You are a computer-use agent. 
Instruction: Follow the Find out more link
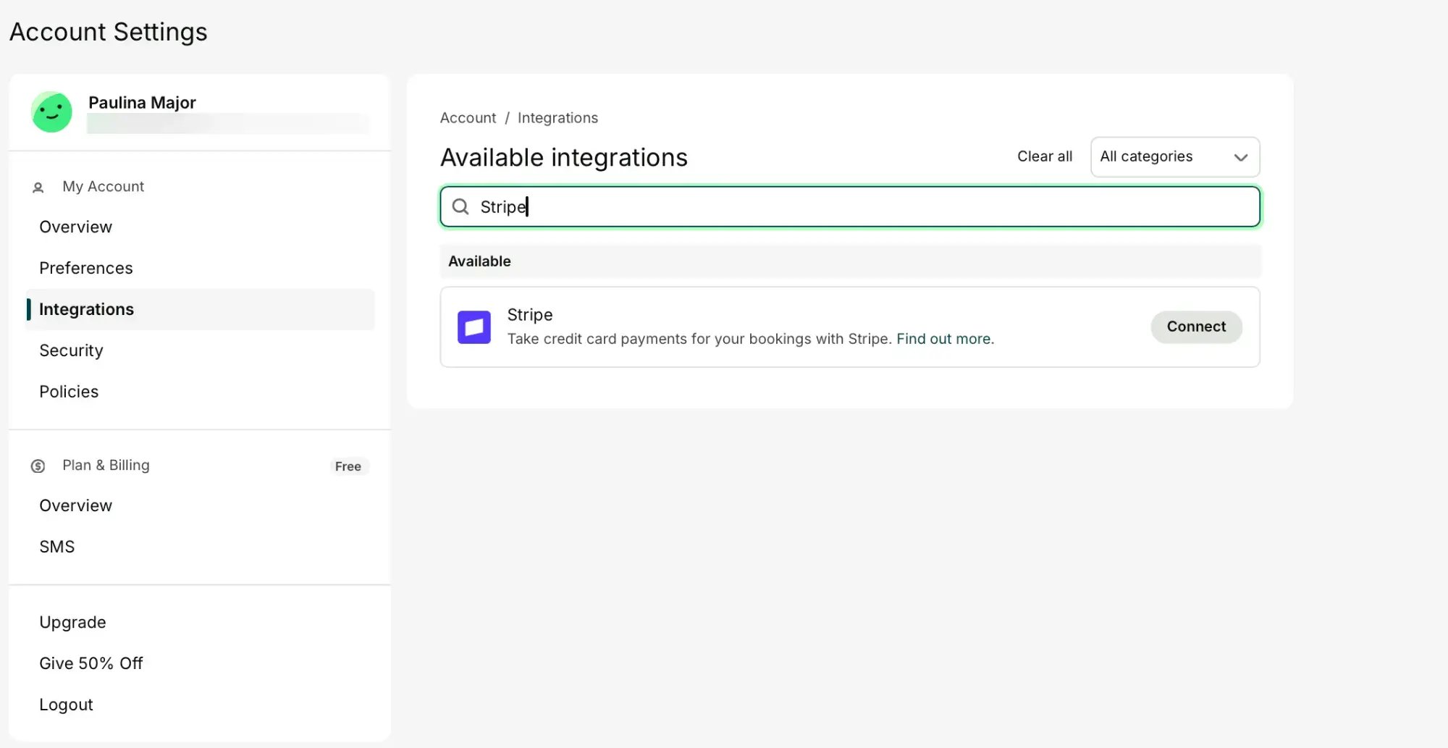[x=945, y=339]
